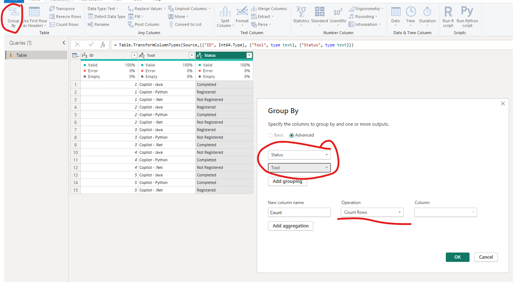The height and width of the screenshot is (282, 513).
Task: Open the Statistics number tool
Action: coord(301,17)
